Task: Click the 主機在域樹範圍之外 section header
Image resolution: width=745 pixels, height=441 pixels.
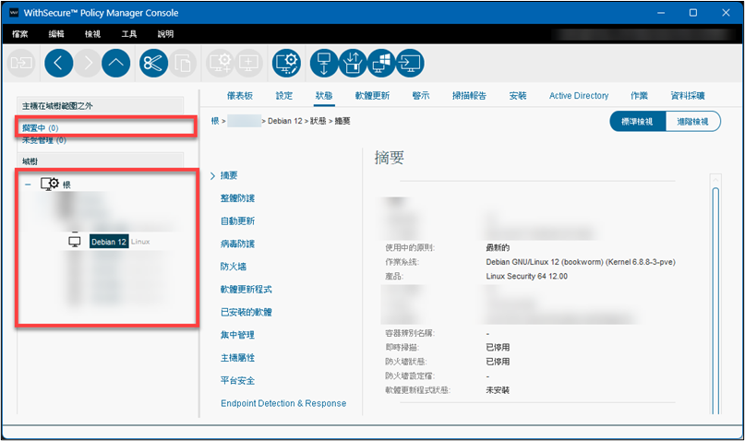Action: 101,106
